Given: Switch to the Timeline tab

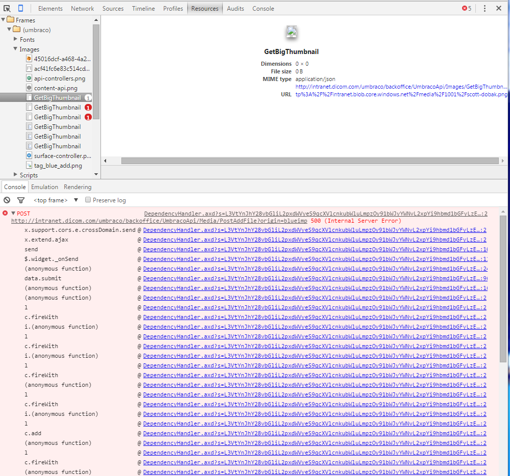Looking at the screenshot, I should [x=143, y=9].
